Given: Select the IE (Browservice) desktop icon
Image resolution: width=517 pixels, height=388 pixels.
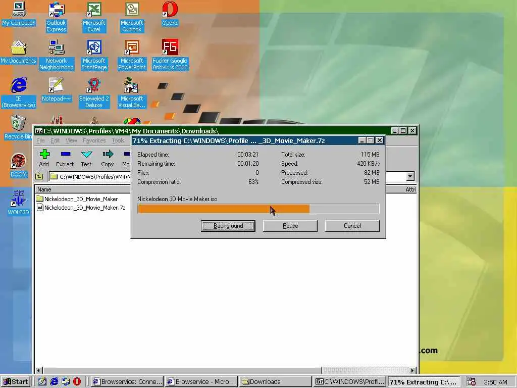Looking at the screenshot, I should (19, 93).
